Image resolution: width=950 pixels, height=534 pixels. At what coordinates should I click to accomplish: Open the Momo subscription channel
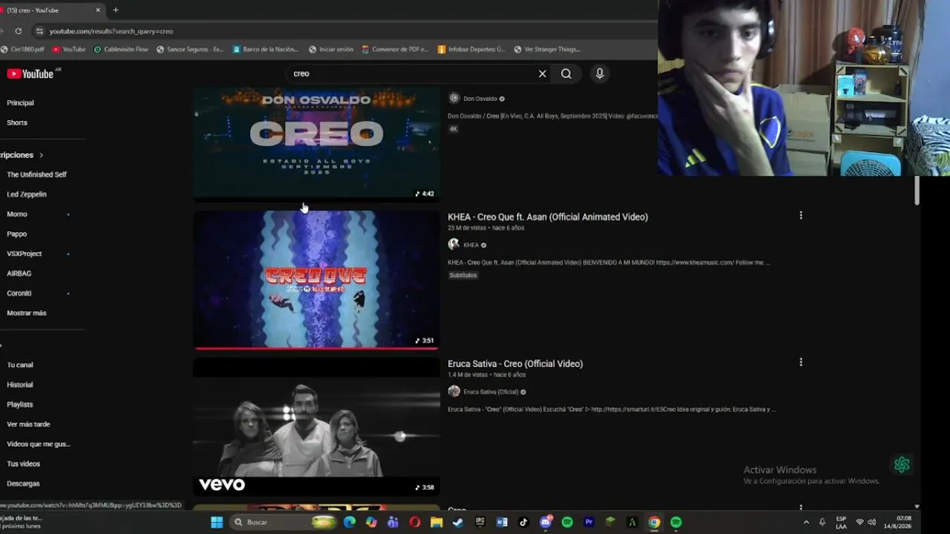[17, 214]
